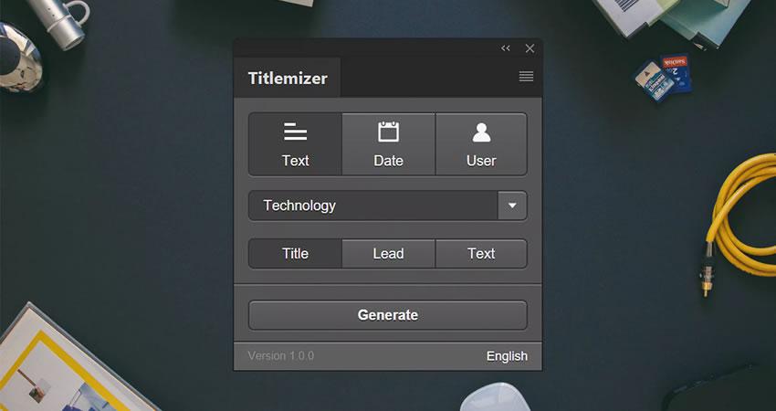Expand the Technology dropdown arrow
The width and height of the screenshot is (776, 411).
pos(512,205)
